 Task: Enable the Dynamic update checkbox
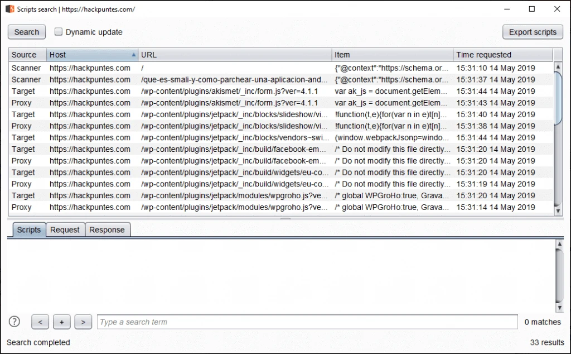click(x=58, y=32)
